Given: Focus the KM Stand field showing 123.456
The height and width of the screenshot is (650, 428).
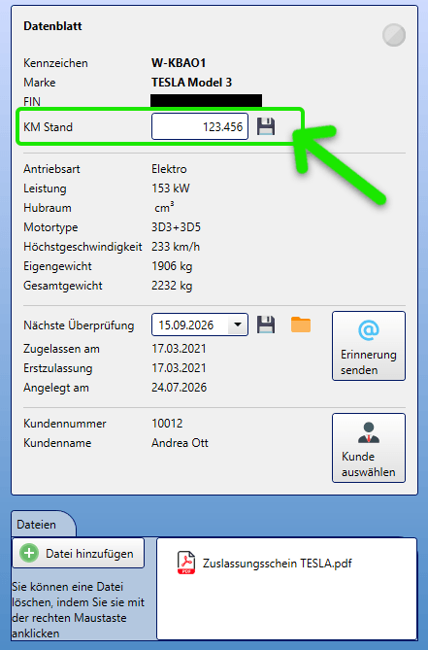Looking at the screenshot, I should pyautogui.click(x=200, y=126).
